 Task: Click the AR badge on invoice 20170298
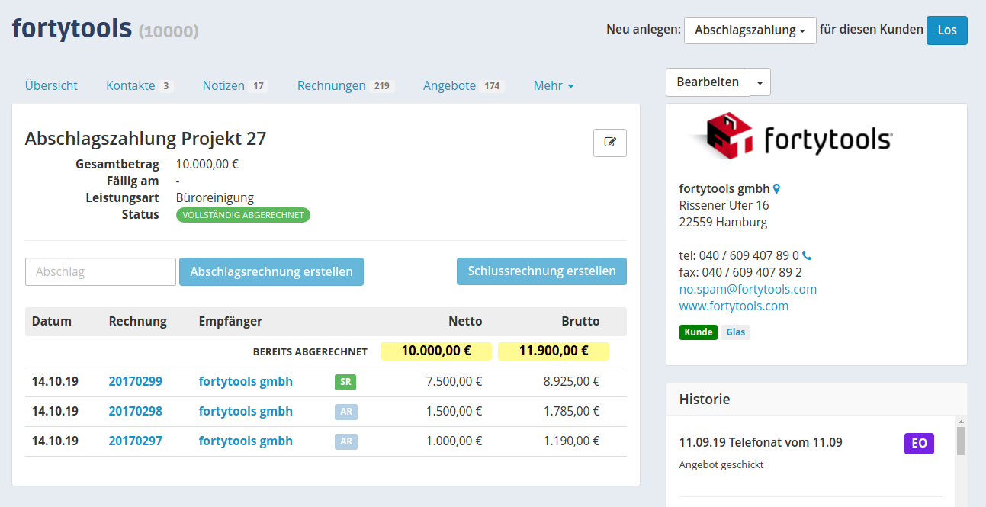point(345,412)
